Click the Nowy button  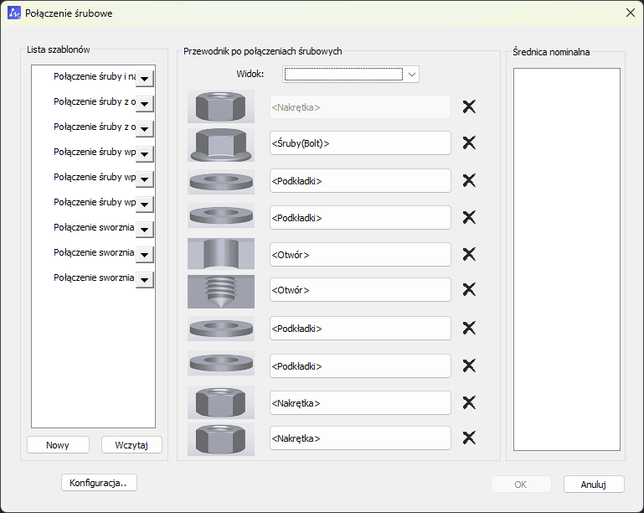58,445
